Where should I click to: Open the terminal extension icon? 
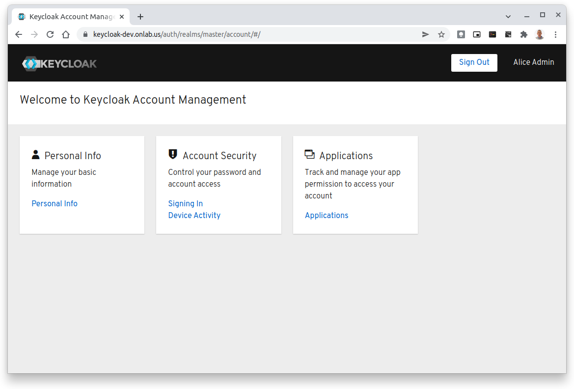[x=492, y=34]
